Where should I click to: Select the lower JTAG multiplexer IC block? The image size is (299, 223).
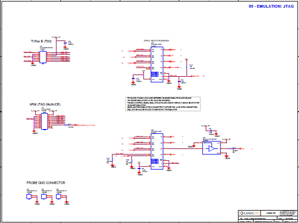pos(157,151)
